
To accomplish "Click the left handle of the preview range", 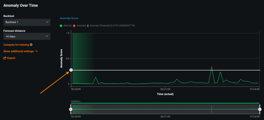I will point(71,109).
